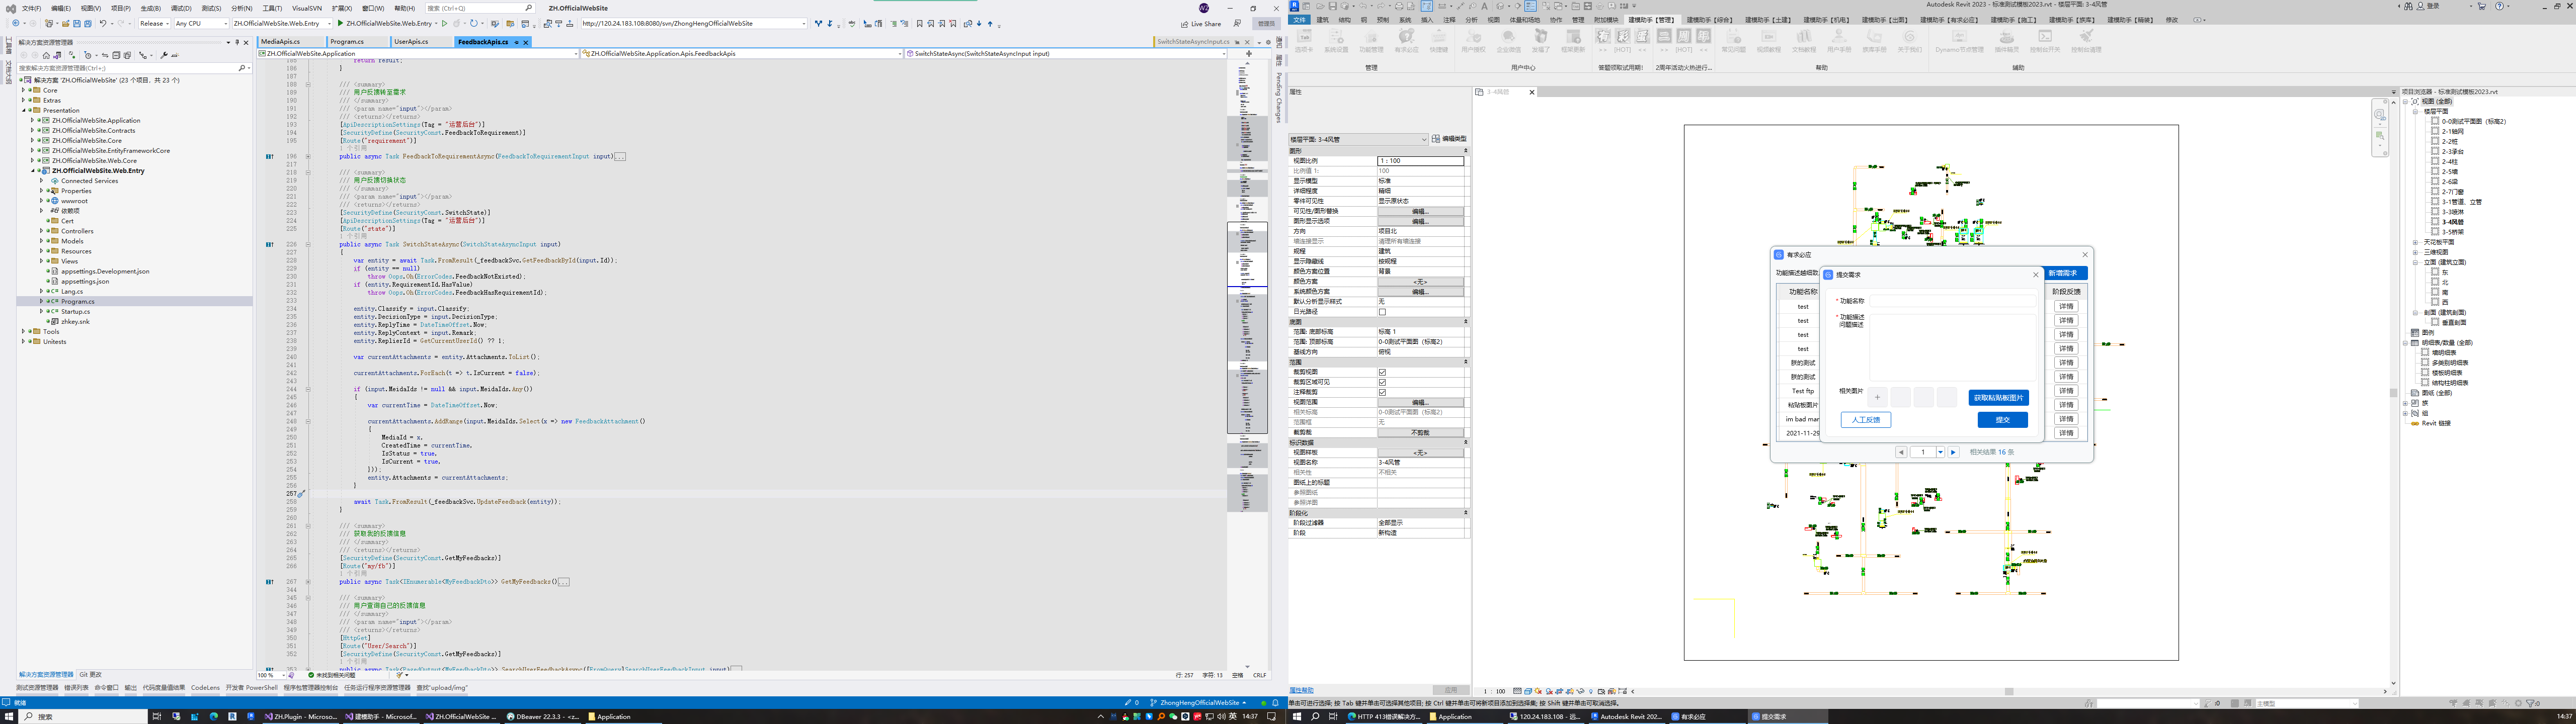
Task: Switch to the UserApis.cs tab
Action: tap(411, 42)
